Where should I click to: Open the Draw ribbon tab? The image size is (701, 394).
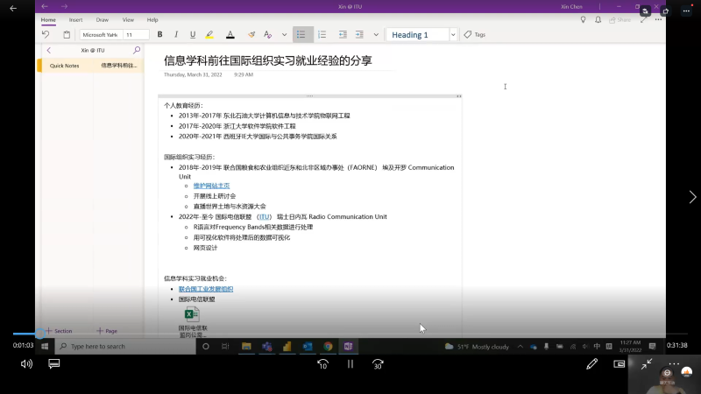click(x=102, y=19)
